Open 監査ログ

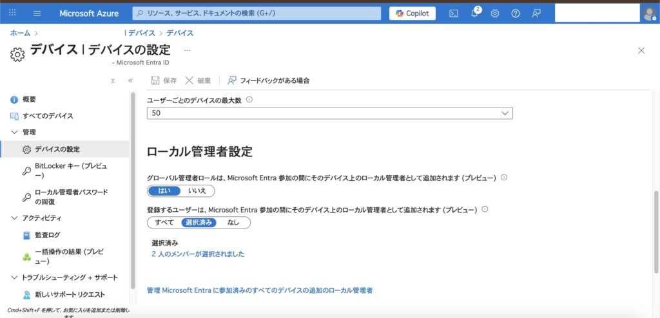click(x=48, y=235)
